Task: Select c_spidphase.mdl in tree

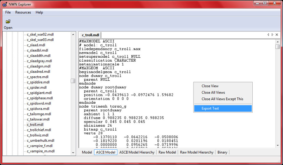Action: coord(40,98)
